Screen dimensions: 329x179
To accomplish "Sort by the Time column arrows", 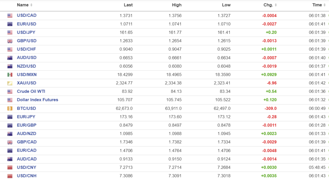I will tap(324, 5).
